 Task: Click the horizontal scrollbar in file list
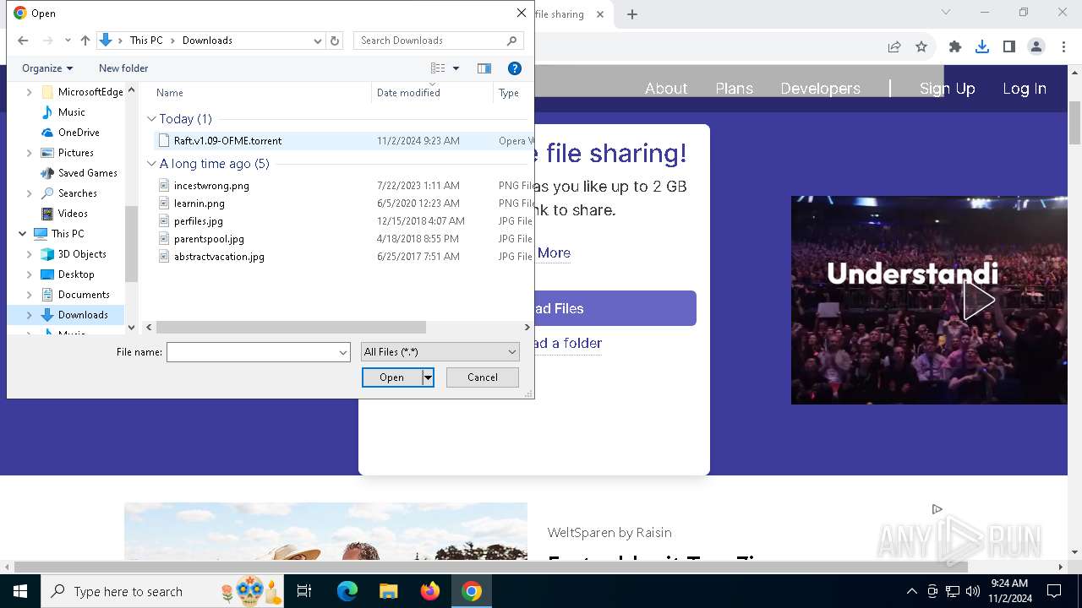pyautogui.click(x=291, y=328)
